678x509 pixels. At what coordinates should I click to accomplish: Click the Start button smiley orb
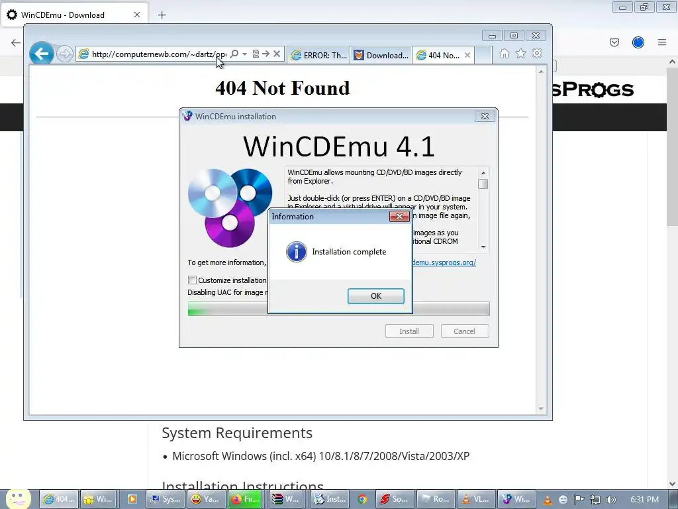point(18,498)
